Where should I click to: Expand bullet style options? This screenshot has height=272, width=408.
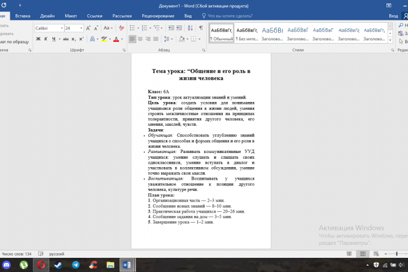click(x=138, y=28)
